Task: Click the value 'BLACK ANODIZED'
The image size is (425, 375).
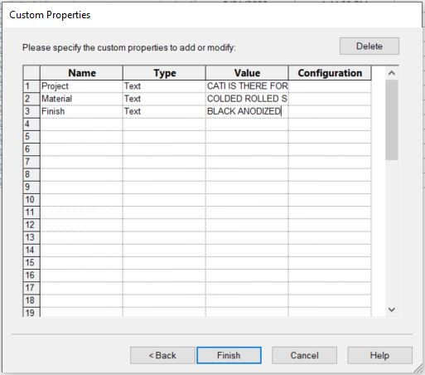Action: point(247,111)
